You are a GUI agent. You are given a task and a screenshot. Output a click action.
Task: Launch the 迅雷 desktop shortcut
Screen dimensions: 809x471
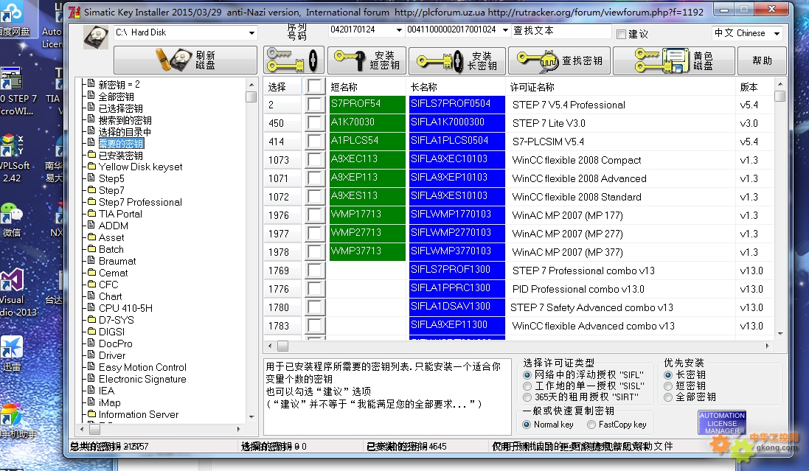13,353
